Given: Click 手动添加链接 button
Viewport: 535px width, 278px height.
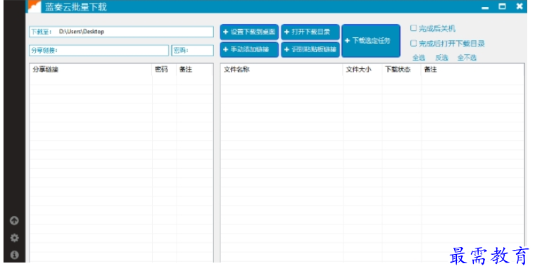Looking at the screenshot, I should tap(249, 49).
